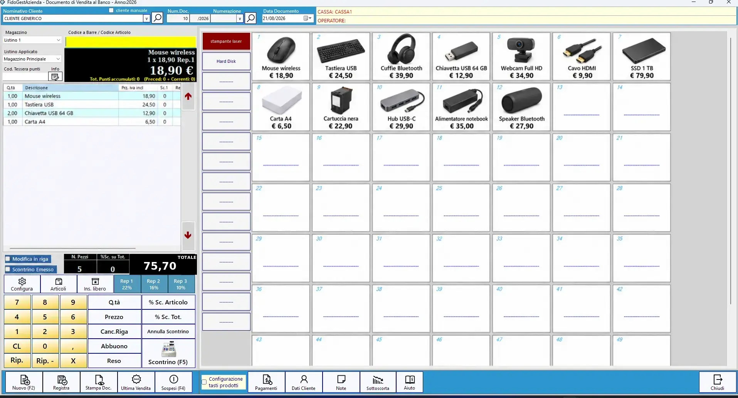Open the loyalty card Info icon

(55, 77)
